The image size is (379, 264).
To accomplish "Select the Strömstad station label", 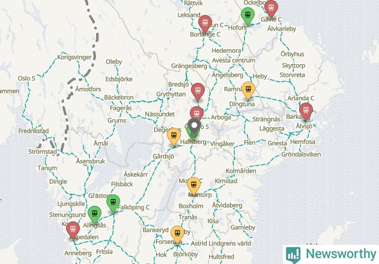I will click(x=43, y=152).
